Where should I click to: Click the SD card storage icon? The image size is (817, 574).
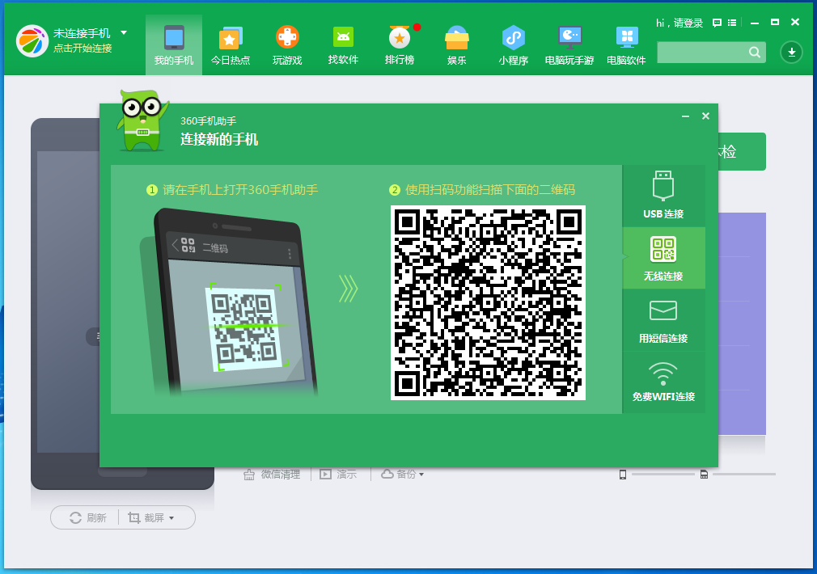704,475
